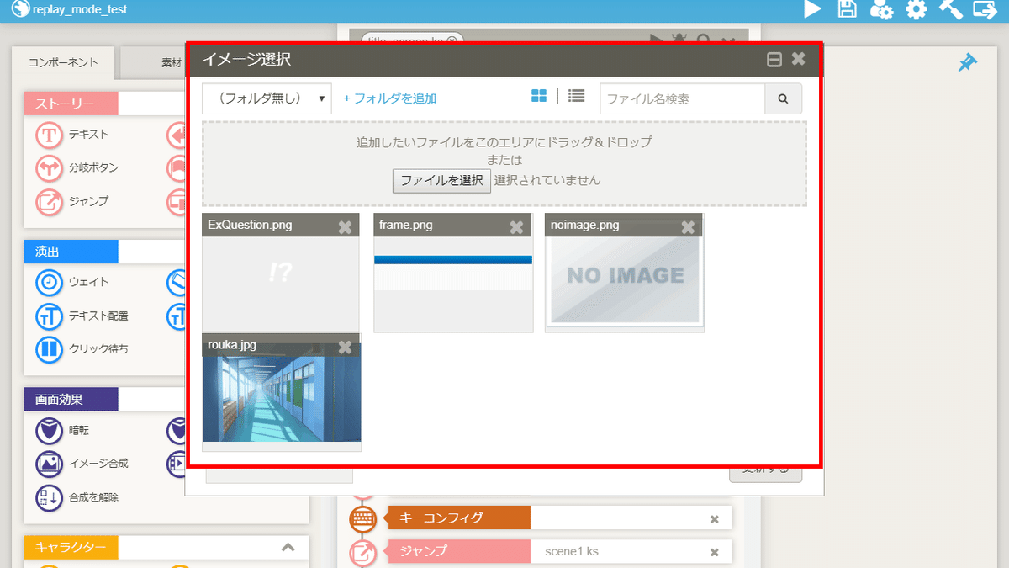Image resolution: width=1009 pixels, height=568 pixels.
Task: Remove the キーコンフィグ row
Action: (x=715, y=519)
